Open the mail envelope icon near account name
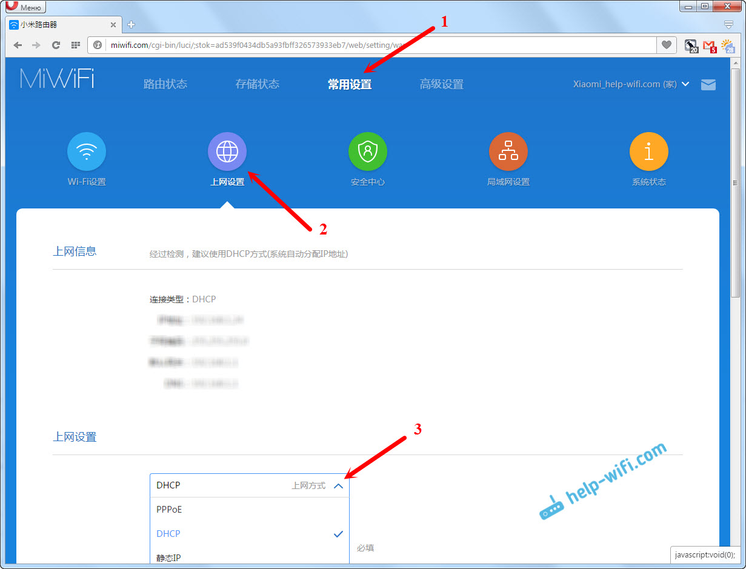The height and width of the screenshot is (569, 746). click(x=708, y=84)
